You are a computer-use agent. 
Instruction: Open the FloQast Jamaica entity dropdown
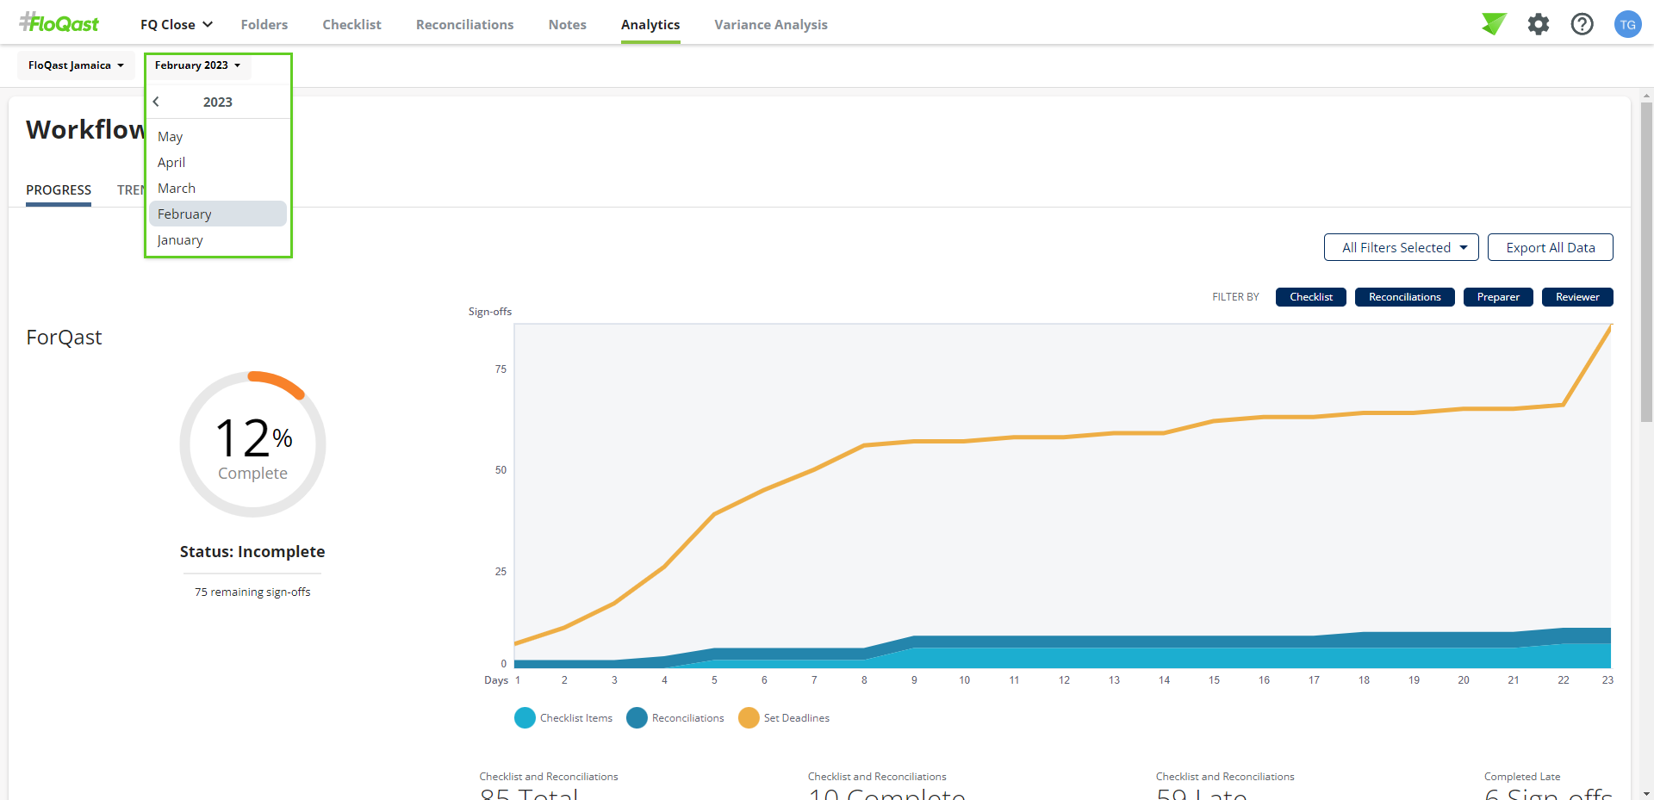76,65
